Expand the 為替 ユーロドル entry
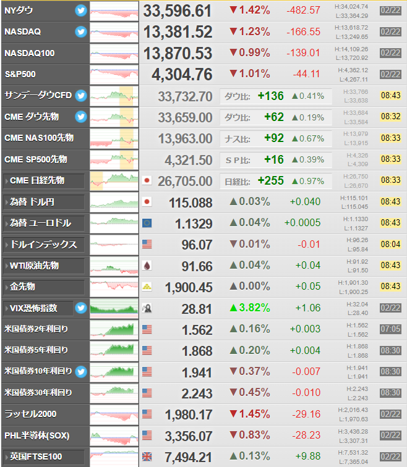The width and height of the screenshot is (407, 467). pyautogui.click(x=43, y=223)
